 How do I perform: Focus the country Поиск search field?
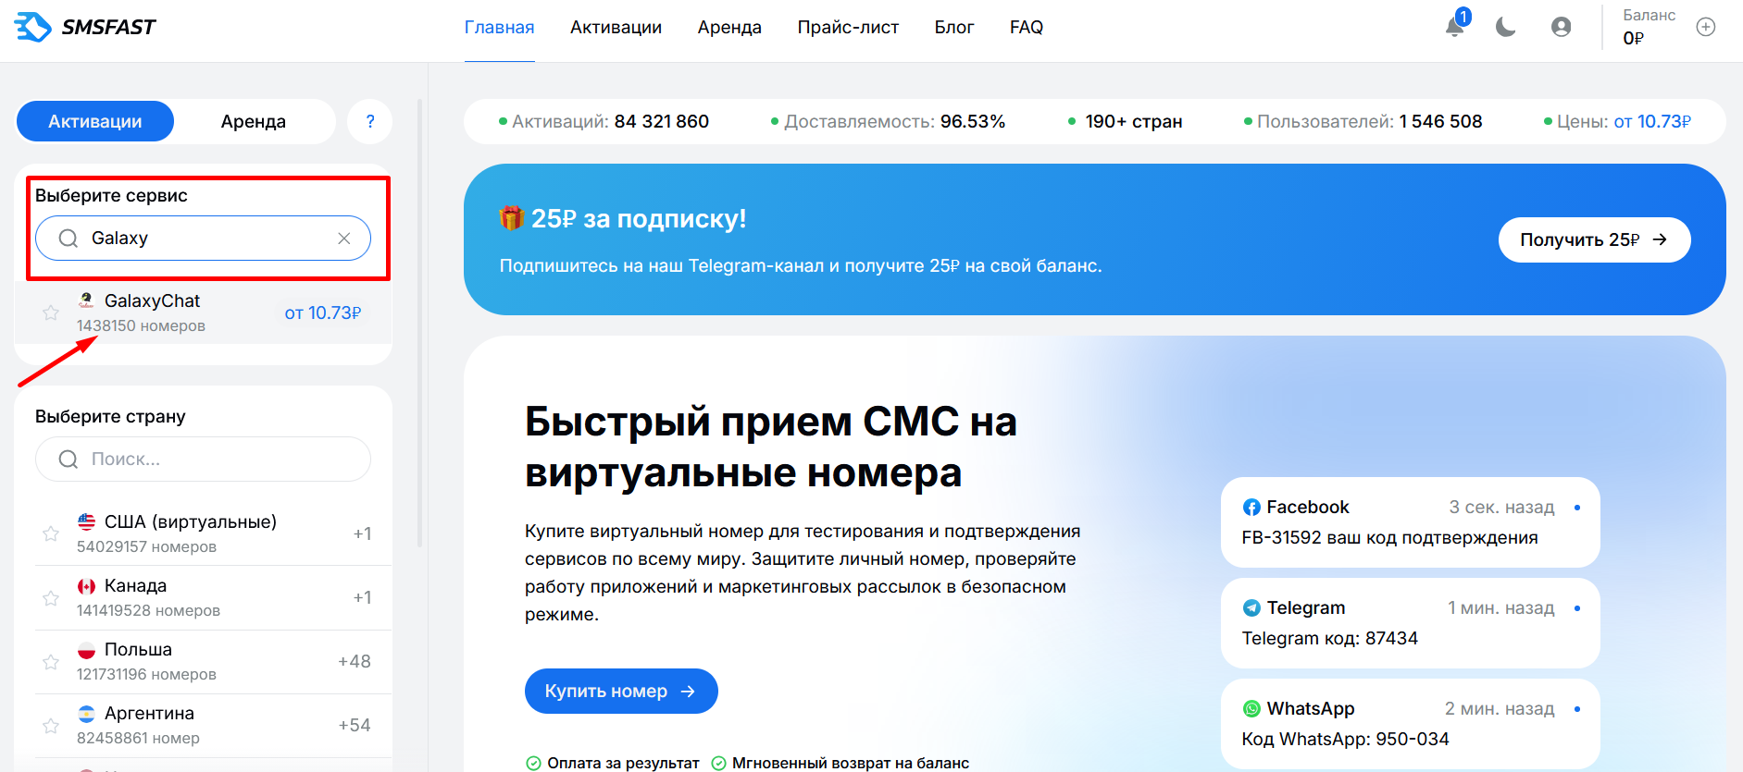point(203,459)
